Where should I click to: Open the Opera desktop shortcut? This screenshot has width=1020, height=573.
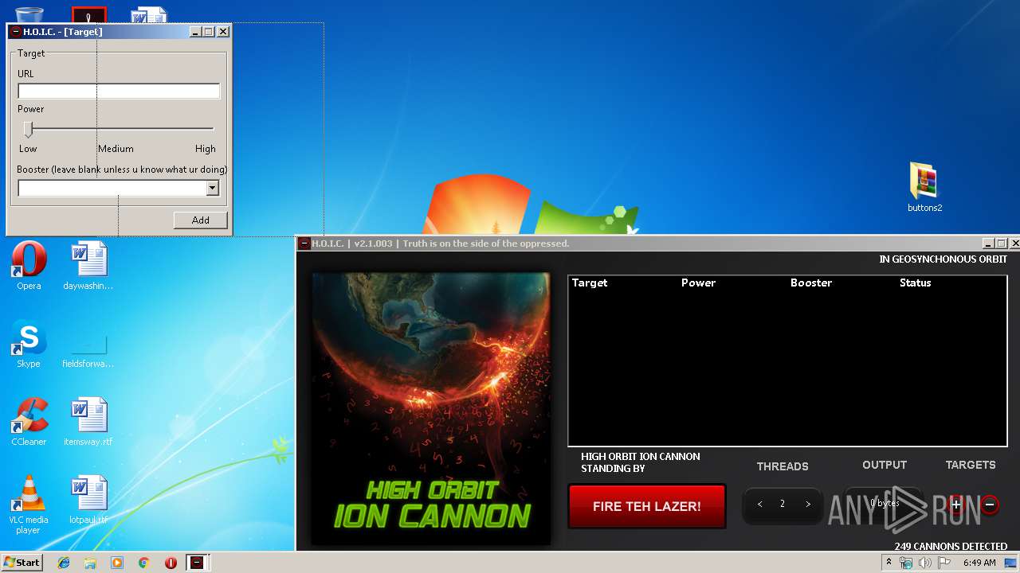pyautogui.click(x=29, y=266)
